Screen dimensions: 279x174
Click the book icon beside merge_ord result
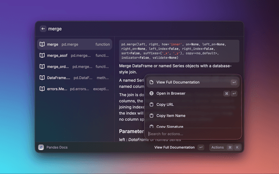pyautogui.click(x=42, y=67)
